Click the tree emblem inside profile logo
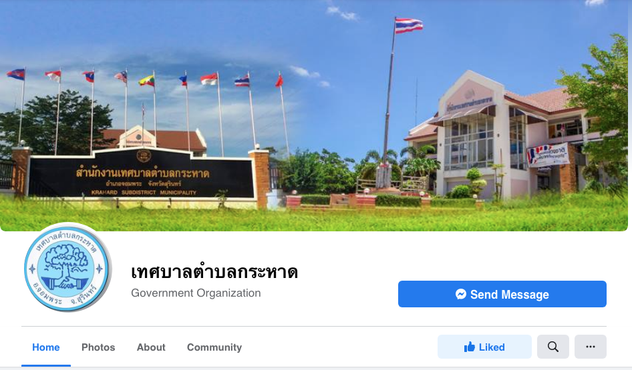 point(67,267)
